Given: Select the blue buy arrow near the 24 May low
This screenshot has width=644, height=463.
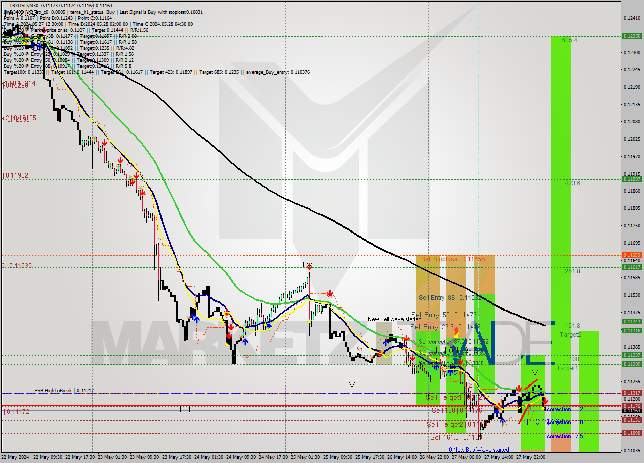Looking at the screenshot, I should (x=245, y=341).
